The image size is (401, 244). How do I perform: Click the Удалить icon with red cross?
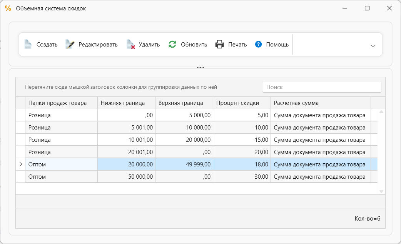click(131, 45)
